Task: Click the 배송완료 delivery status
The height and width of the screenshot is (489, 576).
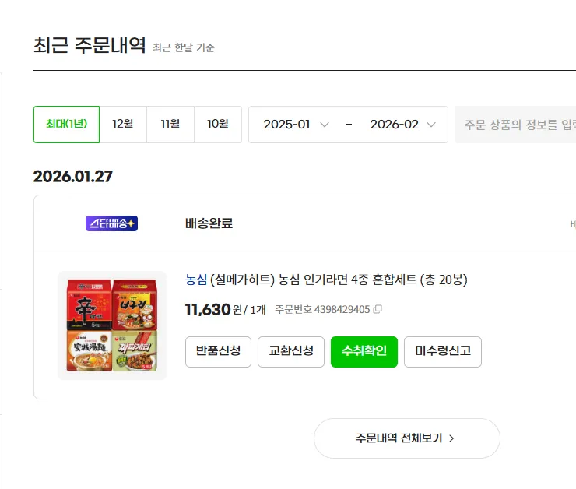Action: (209, 223)
